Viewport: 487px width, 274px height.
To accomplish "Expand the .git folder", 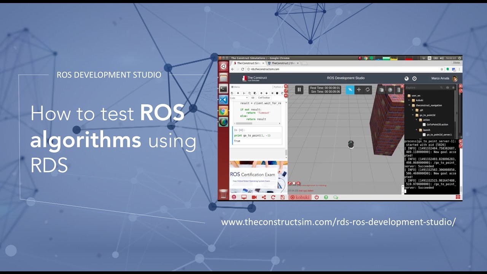I will 413,110.
